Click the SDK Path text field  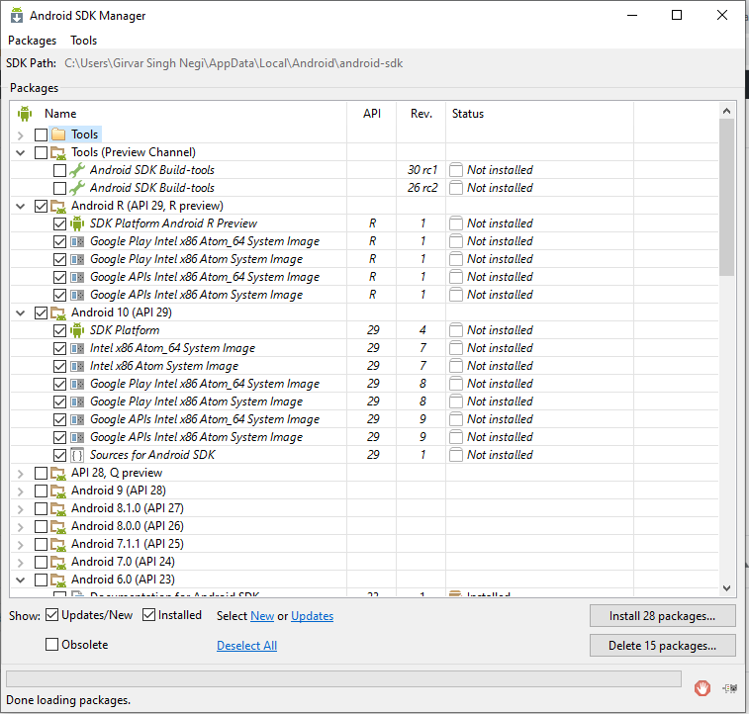coord(234,63)
